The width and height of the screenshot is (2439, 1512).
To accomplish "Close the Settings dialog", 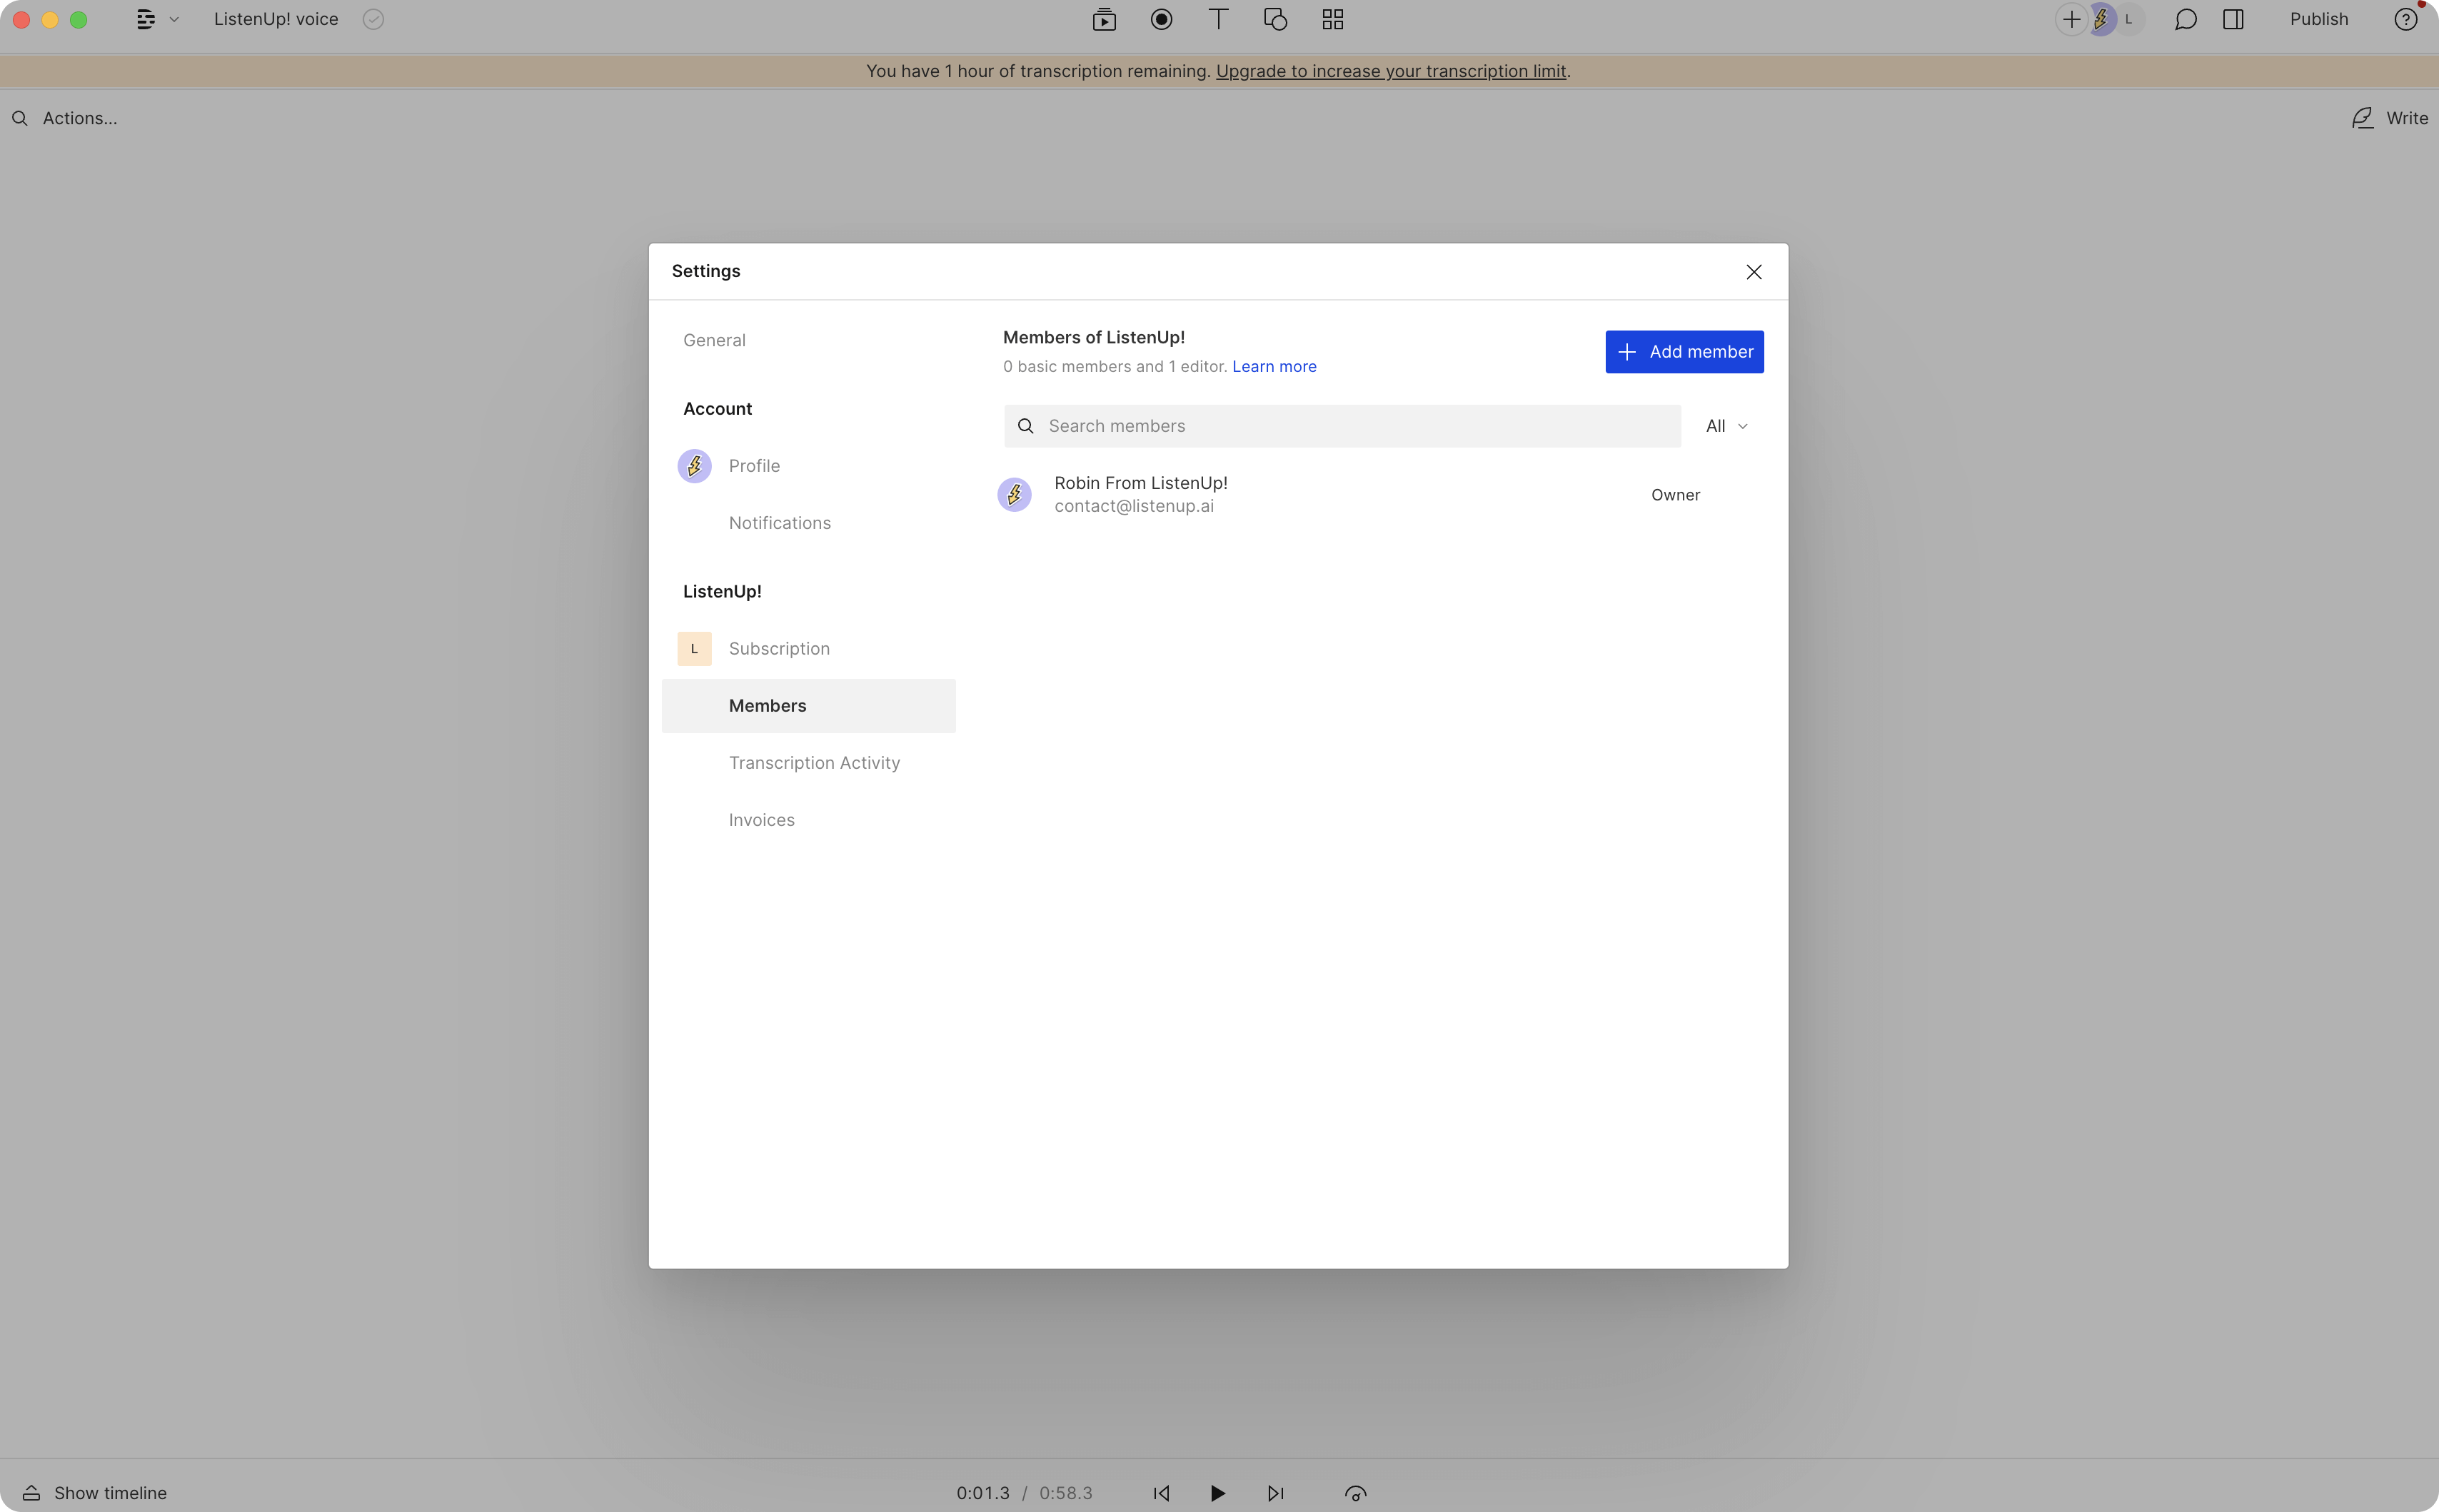I will coord(1754,272).
